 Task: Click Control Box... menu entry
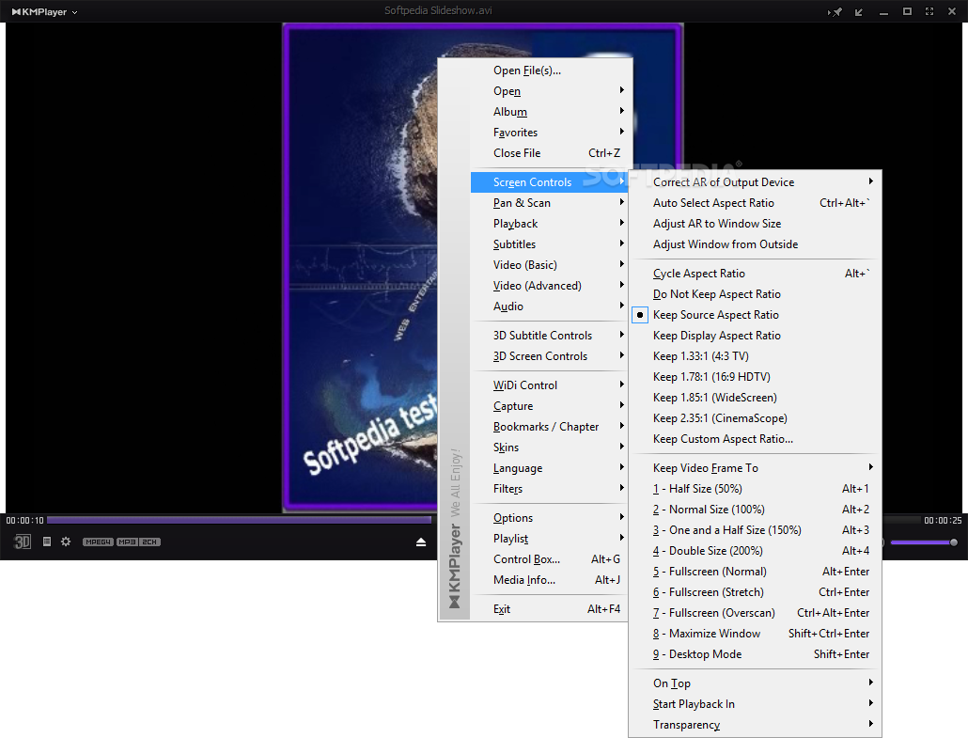[x=549, y=558]
